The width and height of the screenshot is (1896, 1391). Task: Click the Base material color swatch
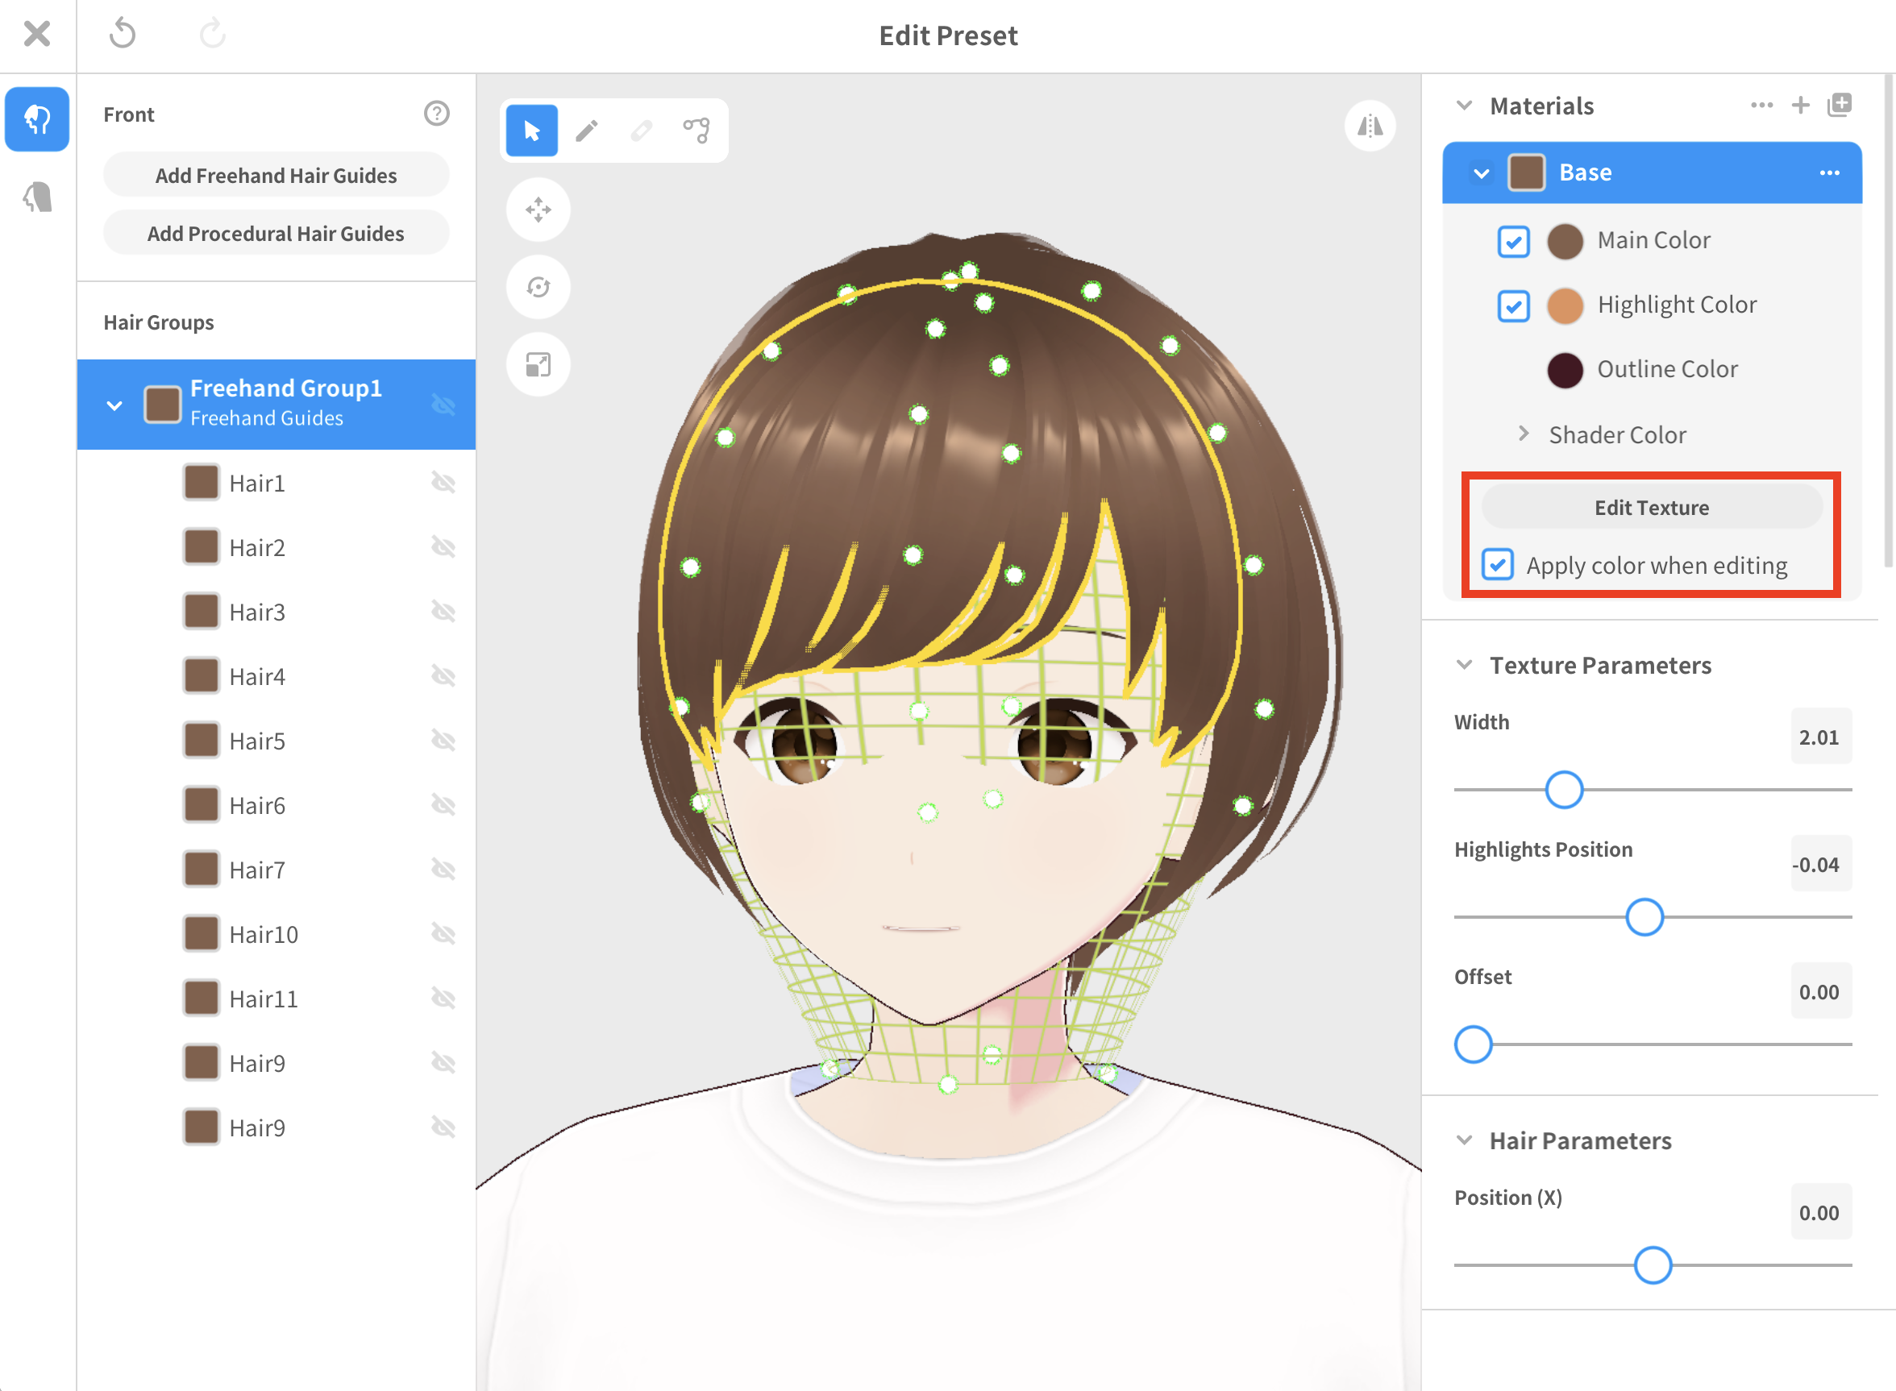[1525, 172]
